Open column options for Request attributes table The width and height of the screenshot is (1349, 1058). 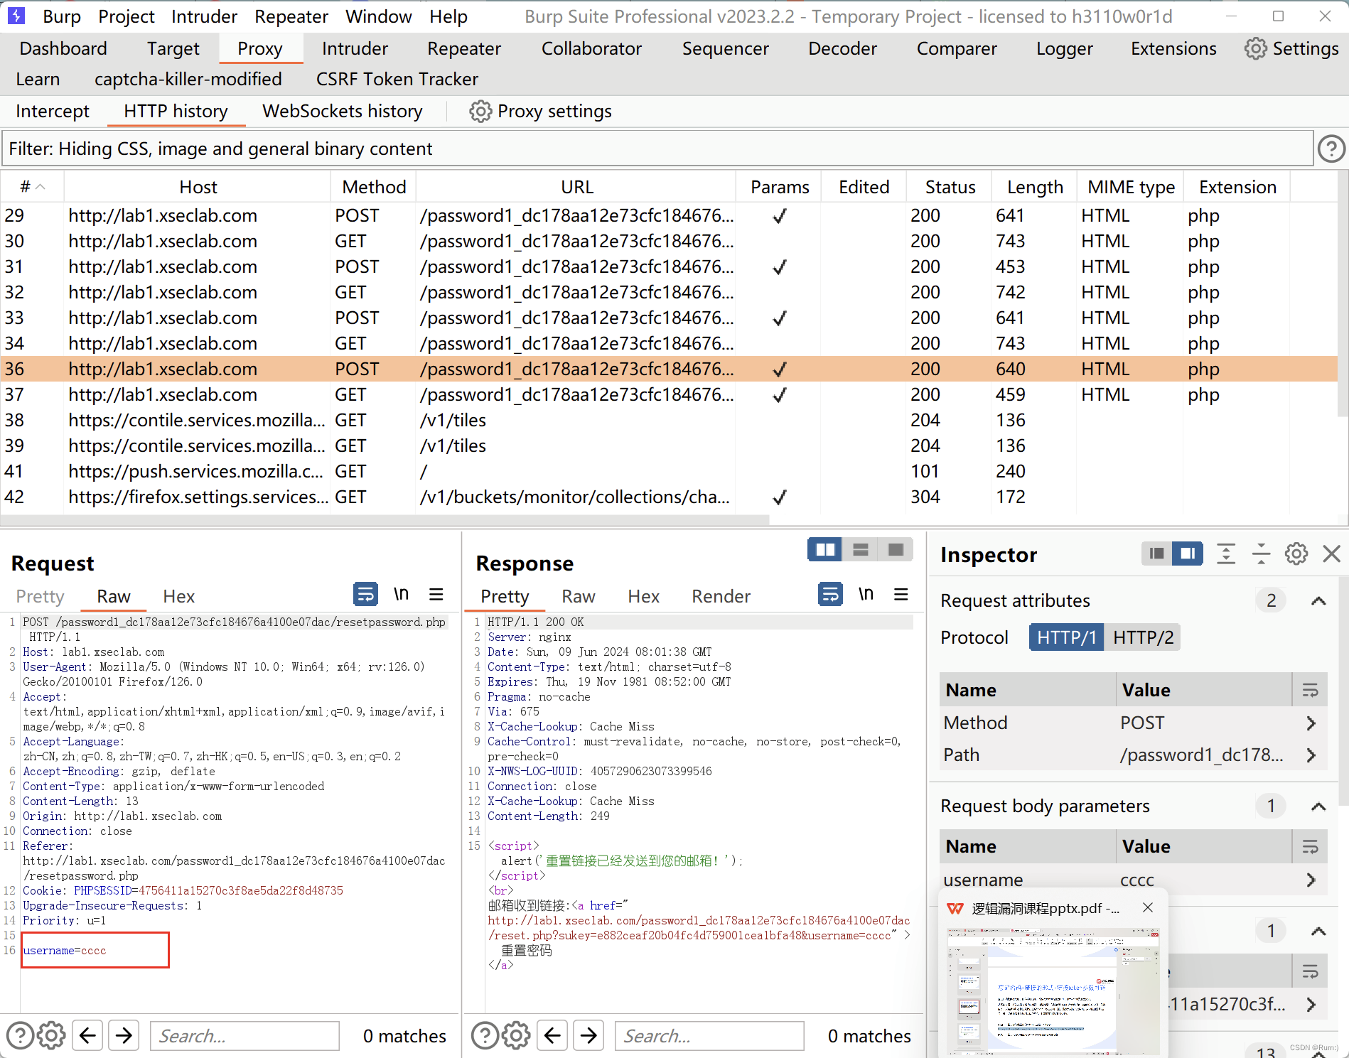(1310, 690)
